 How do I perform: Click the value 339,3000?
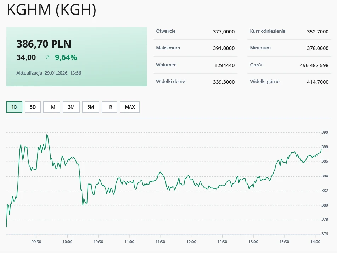tap(224, 82)
